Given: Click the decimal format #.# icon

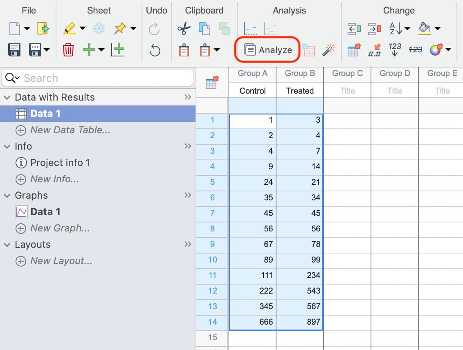Looking at the screenshot, I should click(375, 50).
